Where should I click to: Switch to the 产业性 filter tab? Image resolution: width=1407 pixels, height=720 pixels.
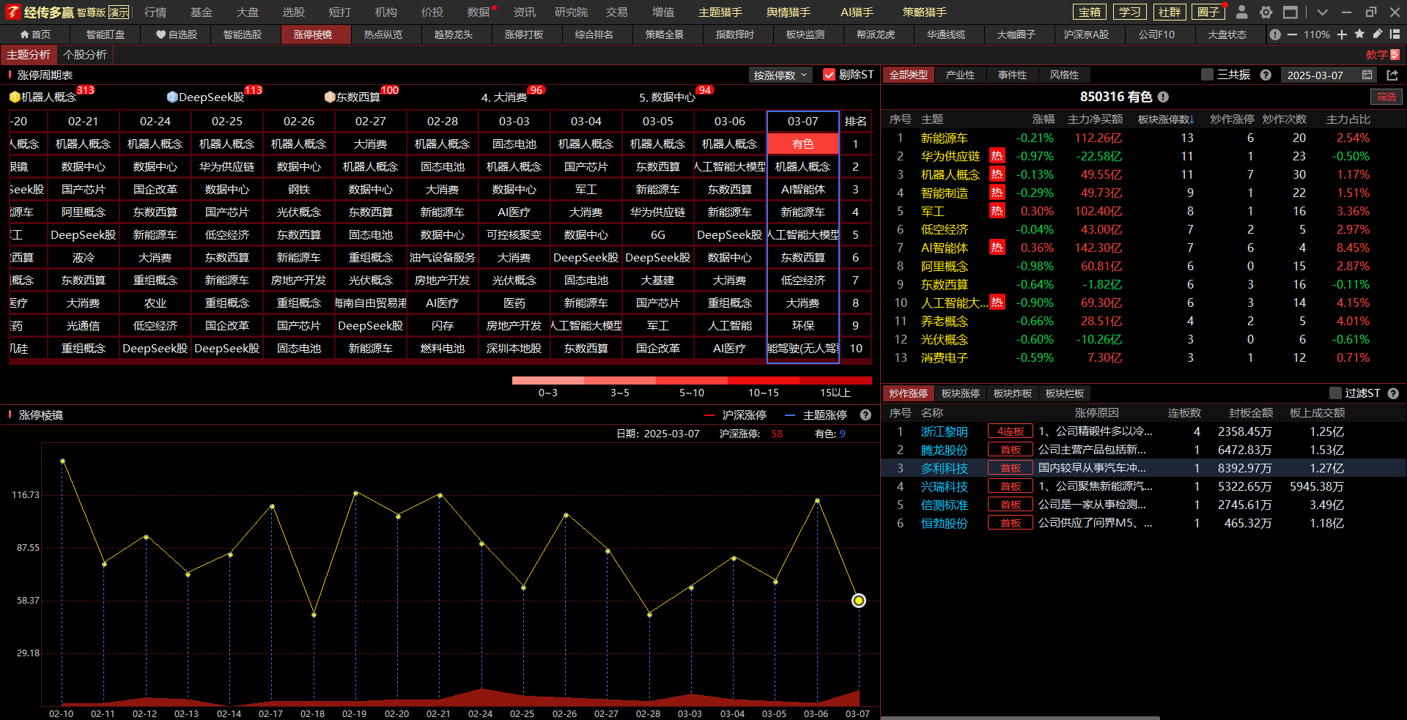coord(960,75)
